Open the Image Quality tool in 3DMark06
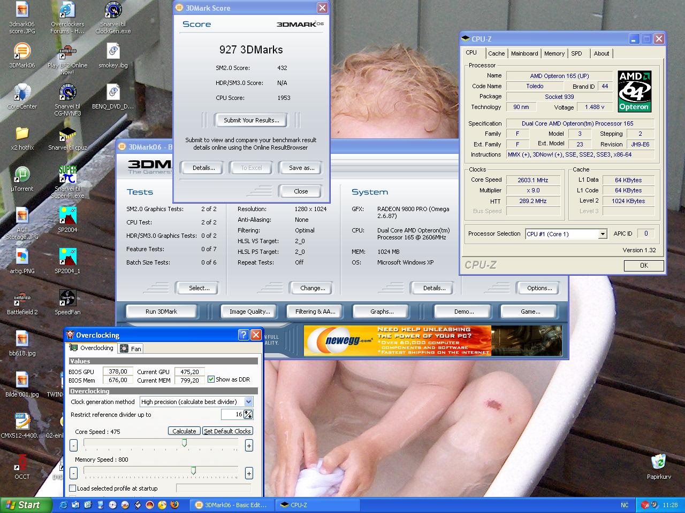This screenshot has width=685, height=513. pos(249,312)
